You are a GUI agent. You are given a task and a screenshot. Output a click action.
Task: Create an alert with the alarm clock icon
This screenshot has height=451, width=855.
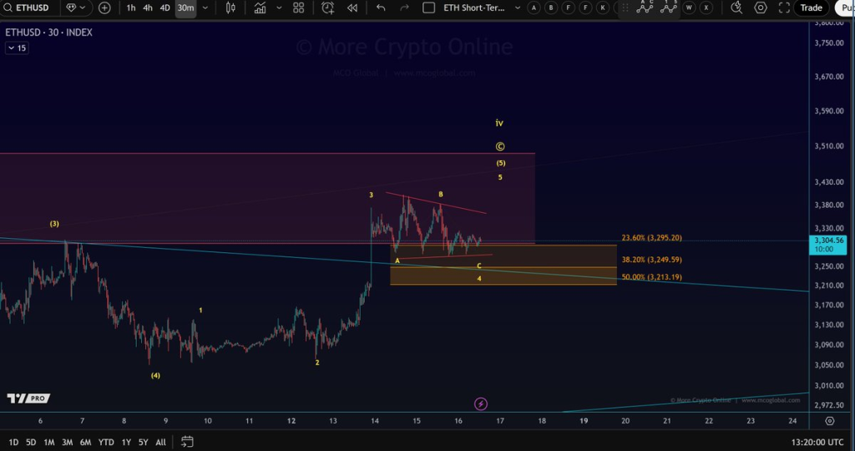point(327,8)
